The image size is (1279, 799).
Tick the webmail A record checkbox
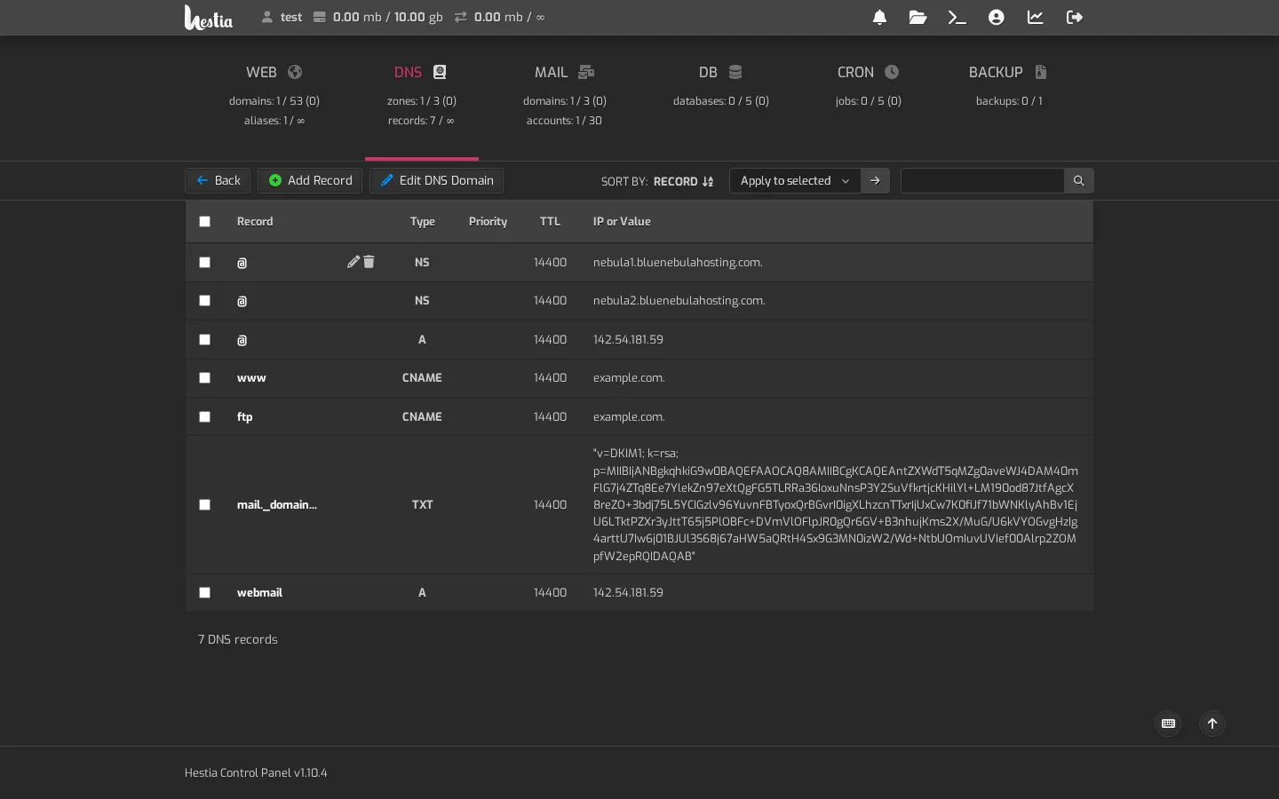205,593
